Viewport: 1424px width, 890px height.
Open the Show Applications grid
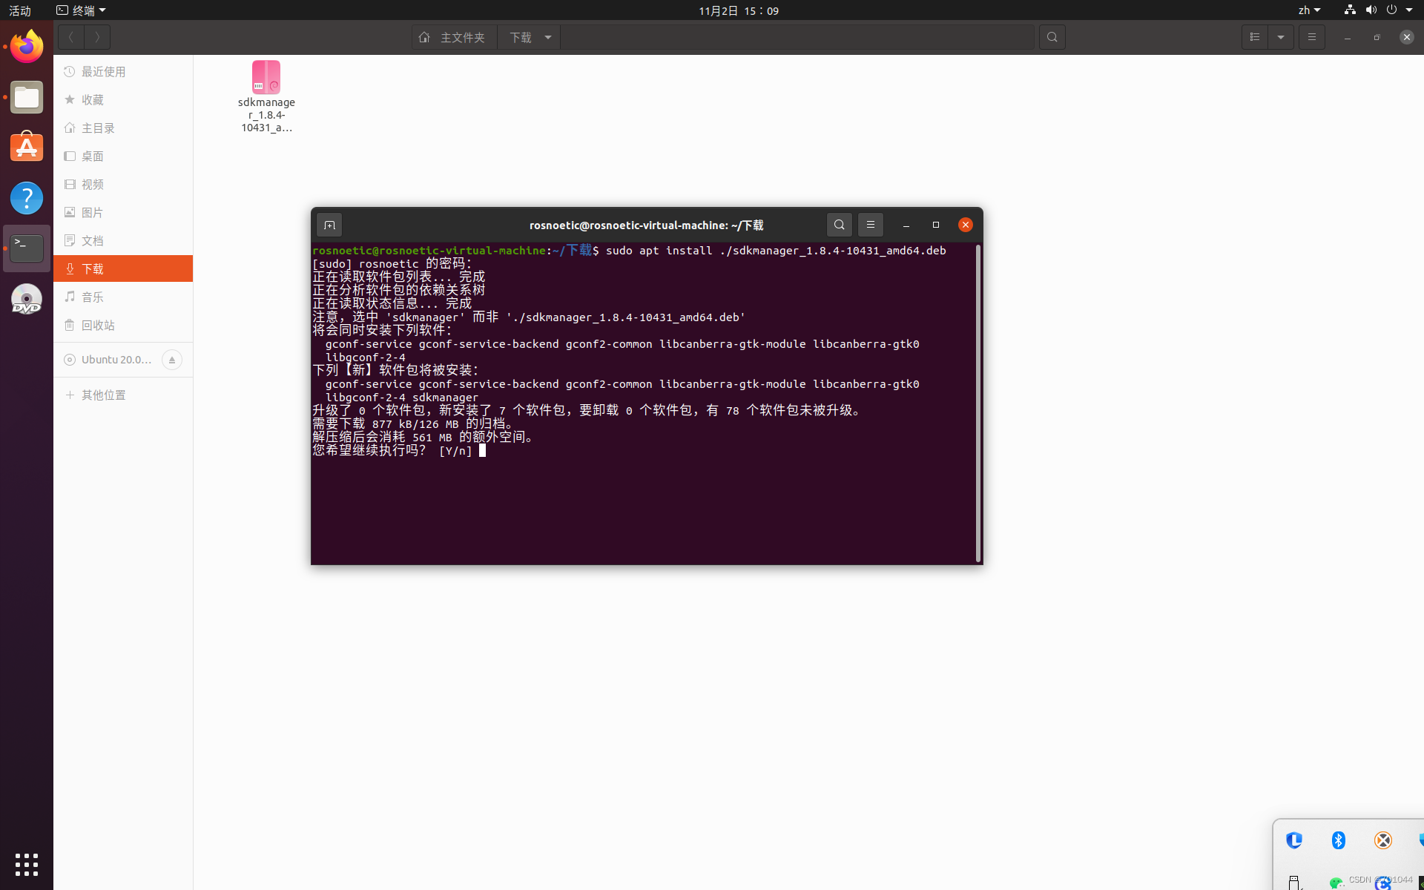tap(26, 864)
